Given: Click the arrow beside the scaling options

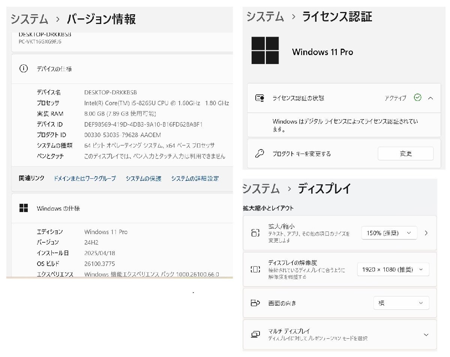Looking at the screenshot, I should (426, 233).
